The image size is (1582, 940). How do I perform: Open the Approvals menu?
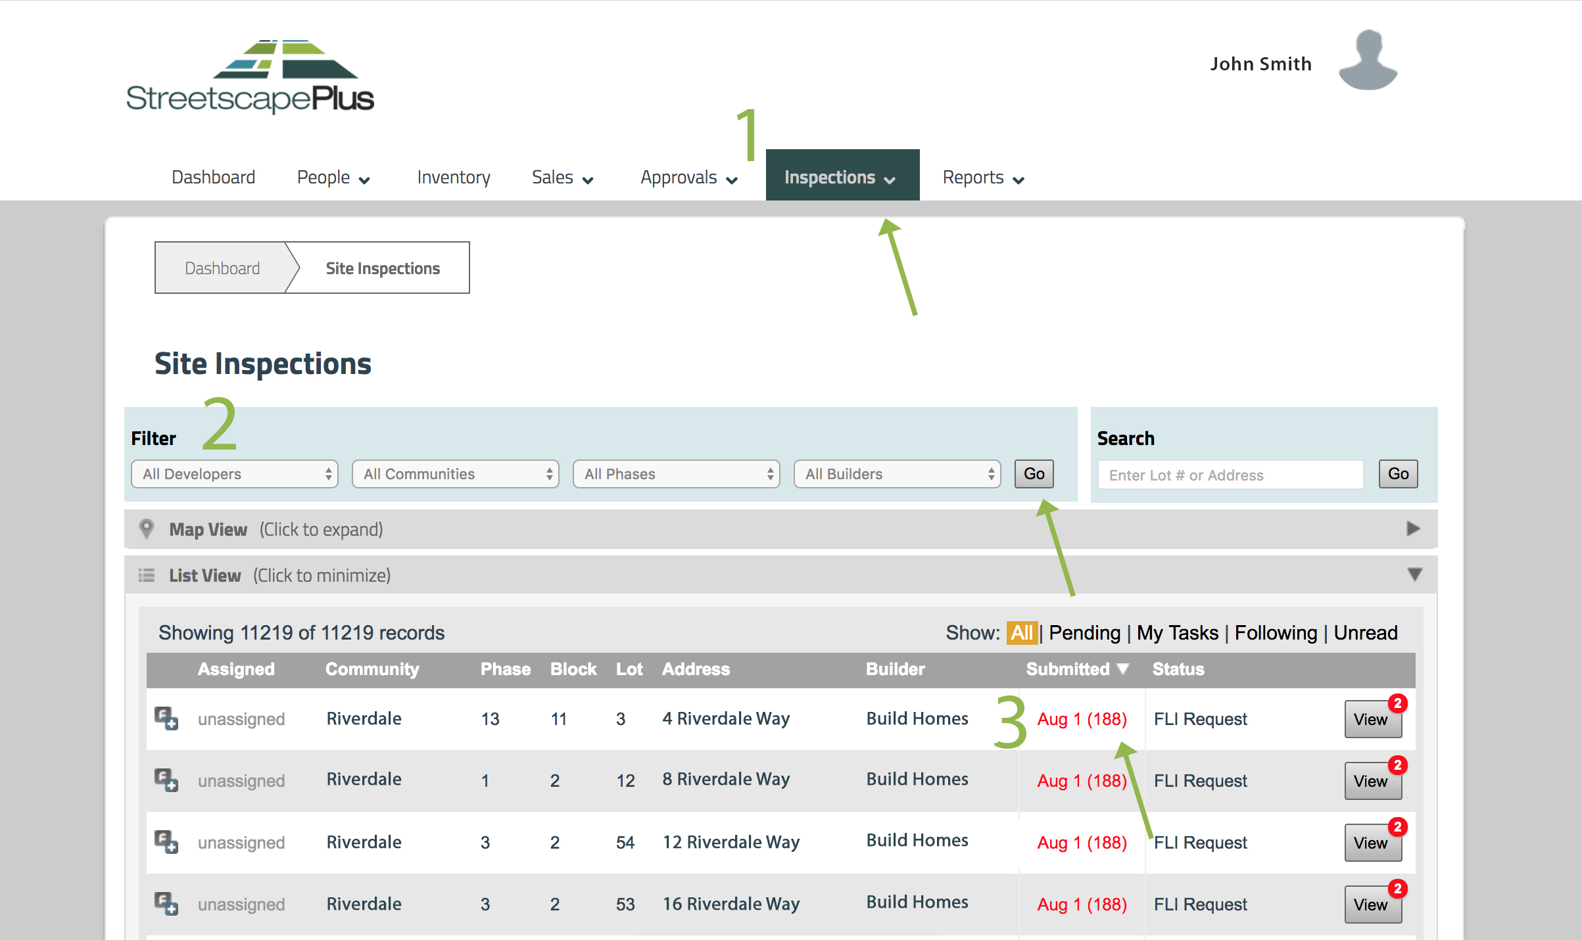click(x=688, y=177)
